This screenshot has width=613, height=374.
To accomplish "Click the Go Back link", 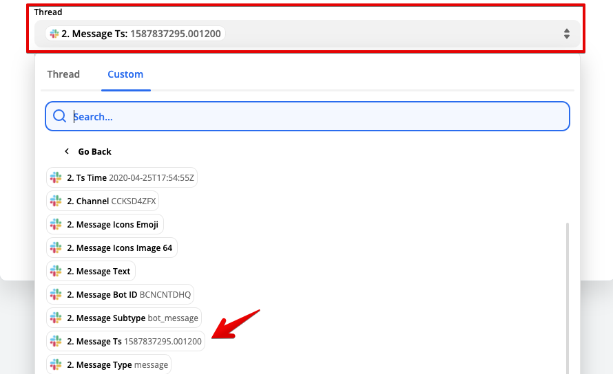I will pos(94,151).
